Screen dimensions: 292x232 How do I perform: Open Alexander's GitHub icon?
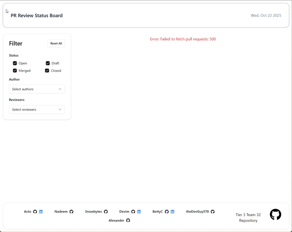pyautogui.click(x=128, y=220)
